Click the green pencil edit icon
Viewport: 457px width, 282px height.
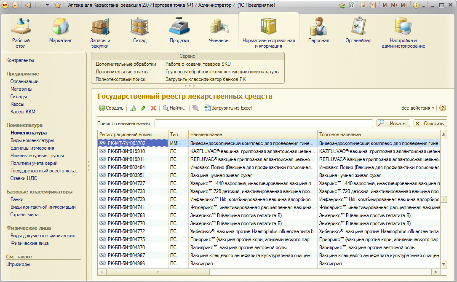[143, 108]
